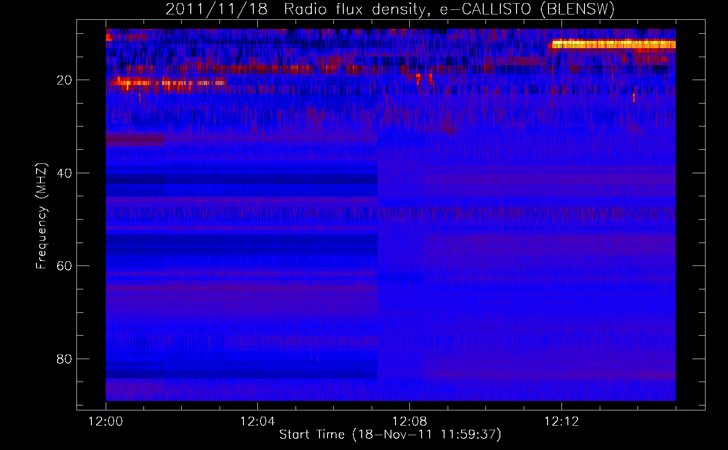728x450 pixels.
Task: Click the '12:12' time tick label
Action: click(562, 422)
